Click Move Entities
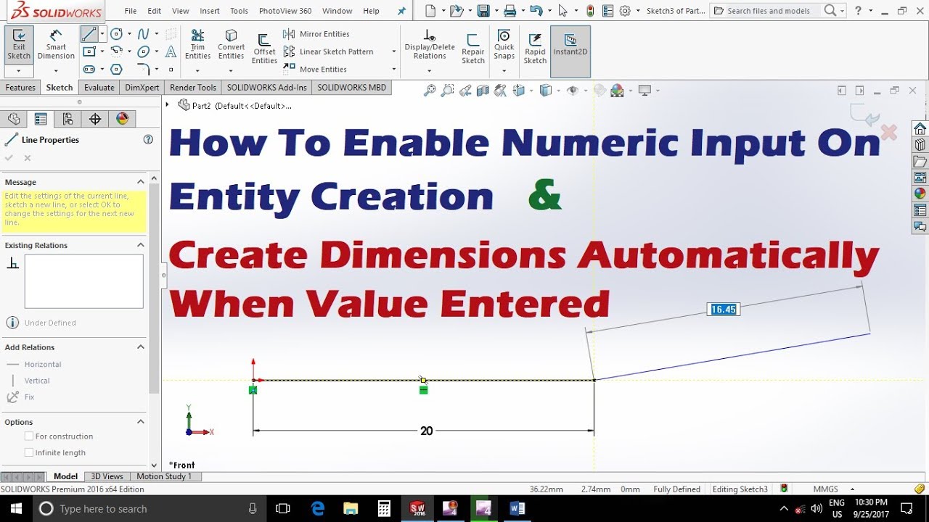 tap(315, 69)
